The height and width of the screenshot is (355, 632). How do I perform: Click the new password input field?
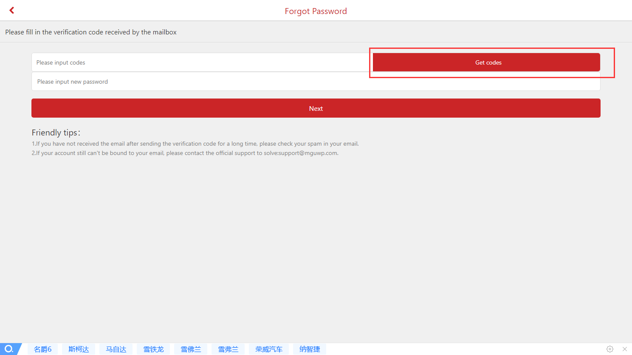pyautogui.click(x=316, y=82)
